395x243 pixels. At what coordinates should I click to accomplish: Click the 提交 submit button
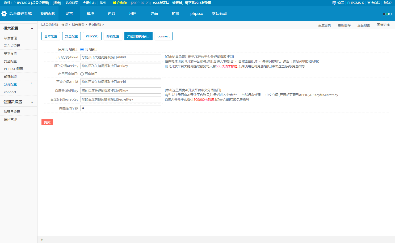click(x=47, y=122)
